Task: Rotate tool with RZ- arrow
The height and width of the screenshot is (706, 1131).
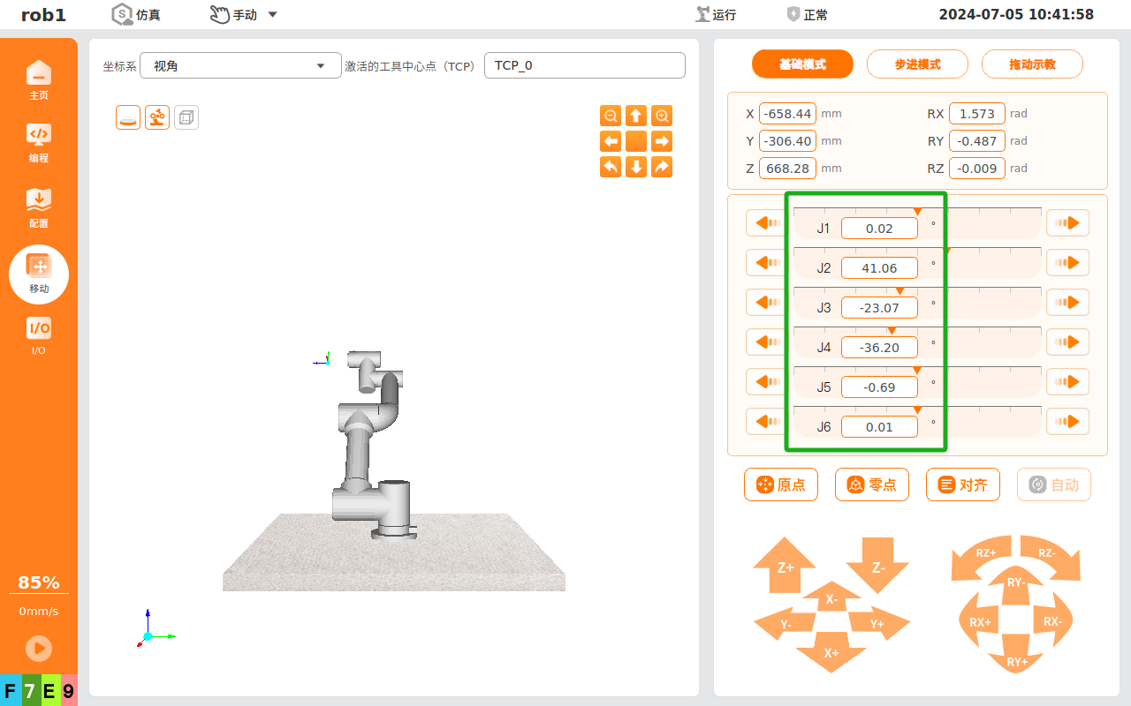Action: pos(1050,556)
